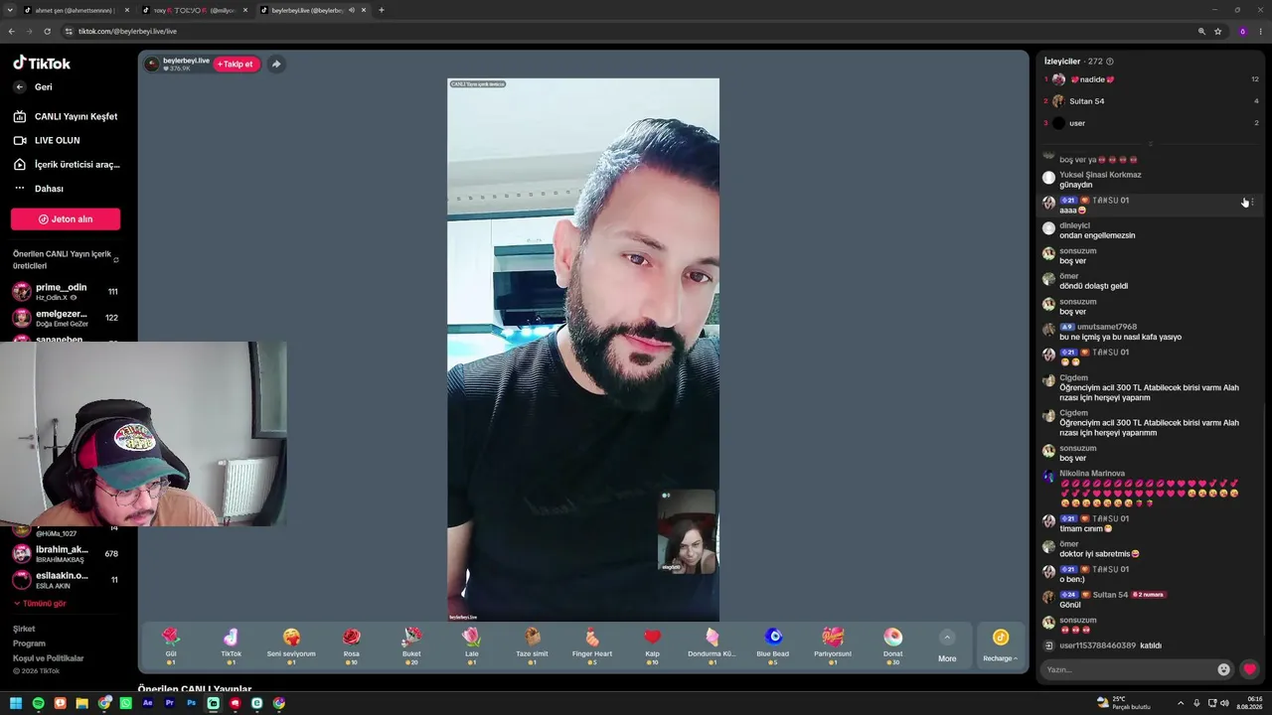
Task: Send the Dondurma ice cream gift
Action: 713,644
